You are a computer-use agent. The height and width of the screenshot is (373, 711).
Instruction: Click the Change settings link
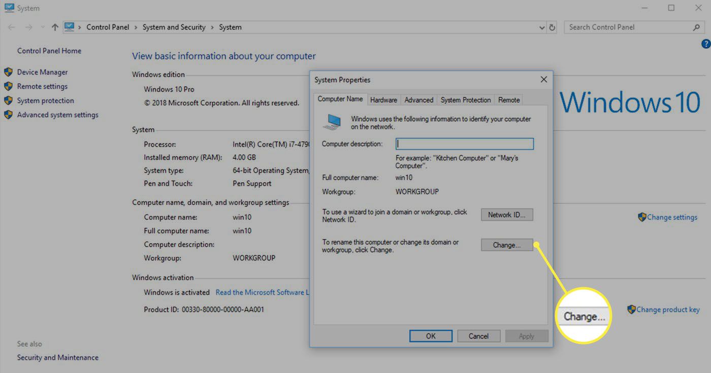[x=672, y=217]
